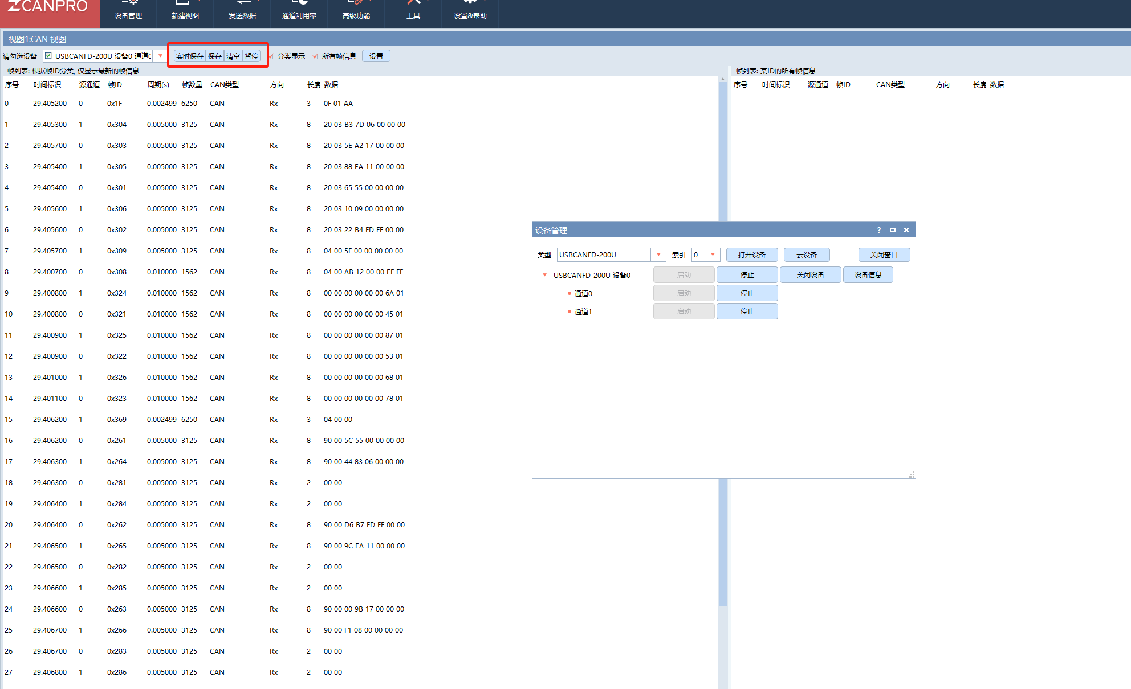Click the 设备信息 button
The height and width of the screenshot is (689, 1131).
(x=868, y=275)
